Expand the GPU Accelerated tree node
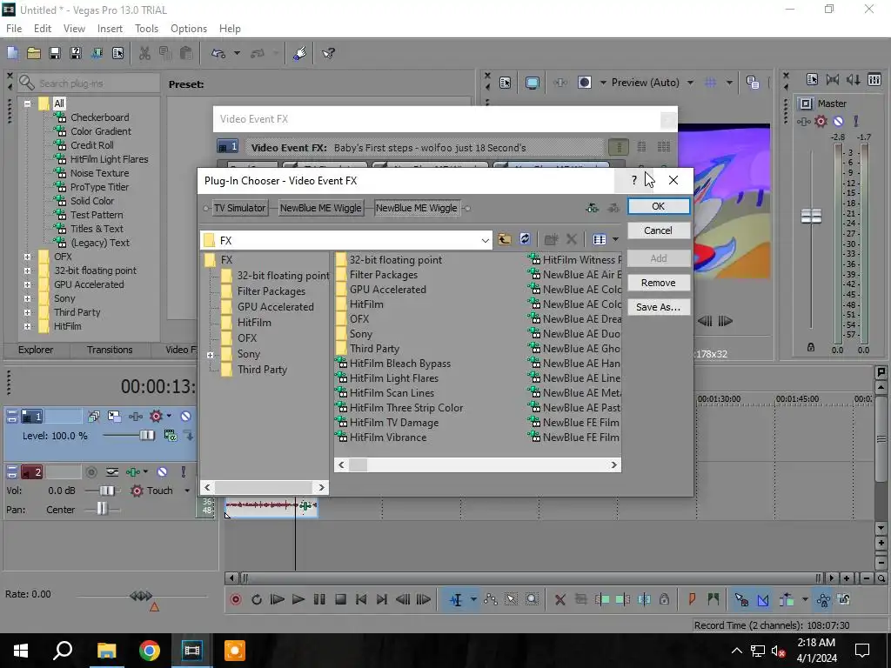The image size is (891, 668). (x=27, y=284)
